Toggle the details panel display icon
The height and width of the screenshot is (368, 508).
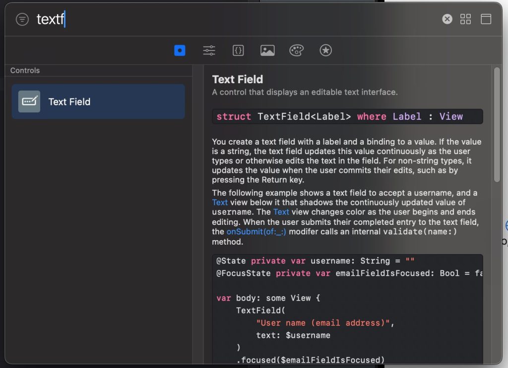click(486, 19)
